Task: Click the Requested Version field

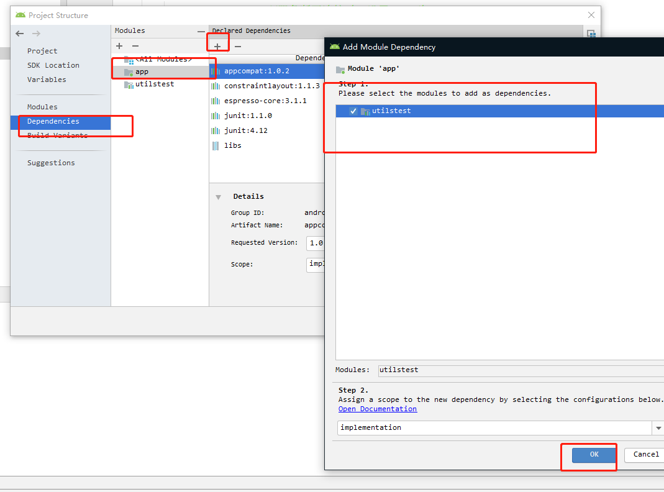Action: pyautogui.click(x=316, y=243)
